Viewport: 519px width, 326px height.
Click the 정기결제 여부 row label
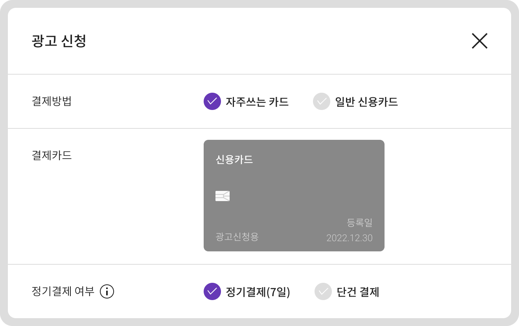63,291
